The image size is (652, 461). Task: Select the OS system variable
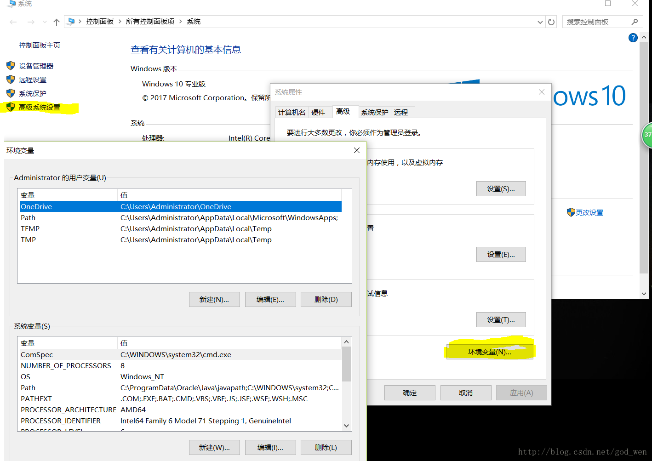(180, 376)
